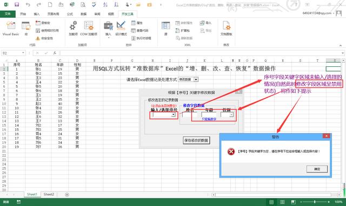
Task: Toggle Design Mode (设计模式)
Action: [x=121, y=29]
